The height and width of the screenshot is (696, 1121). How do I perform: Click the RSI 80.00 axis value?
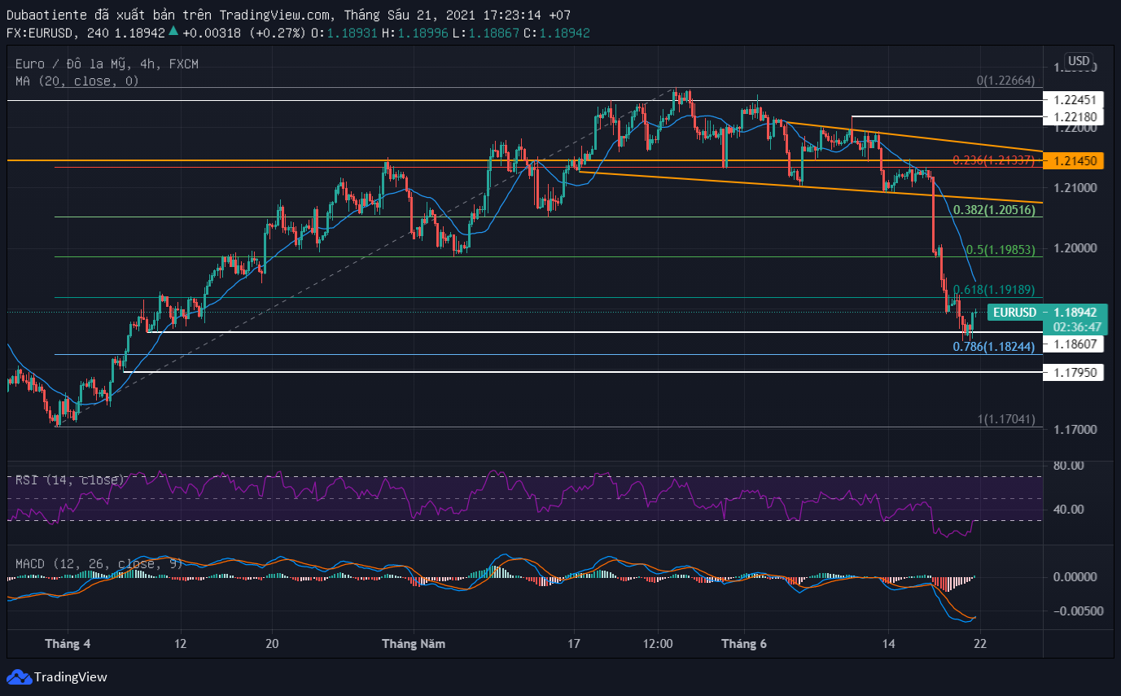coord(1070,466)
